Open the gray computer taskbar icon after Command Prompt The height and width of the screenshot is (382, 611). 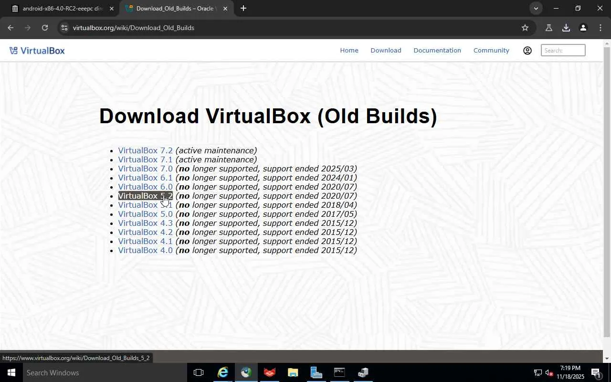[x=363, y=372]
